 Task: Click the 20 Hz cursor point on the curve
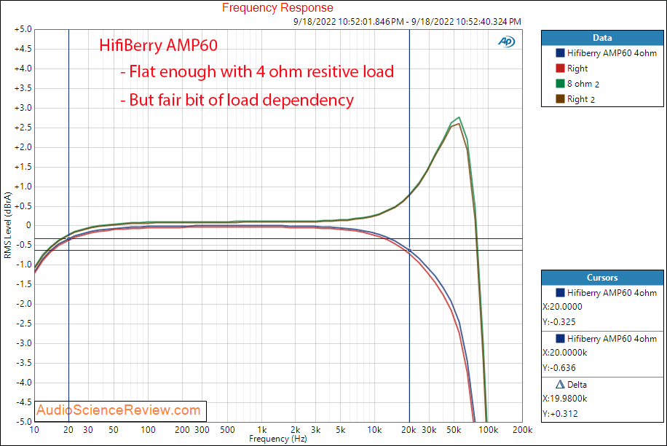(x=69, y=239)
